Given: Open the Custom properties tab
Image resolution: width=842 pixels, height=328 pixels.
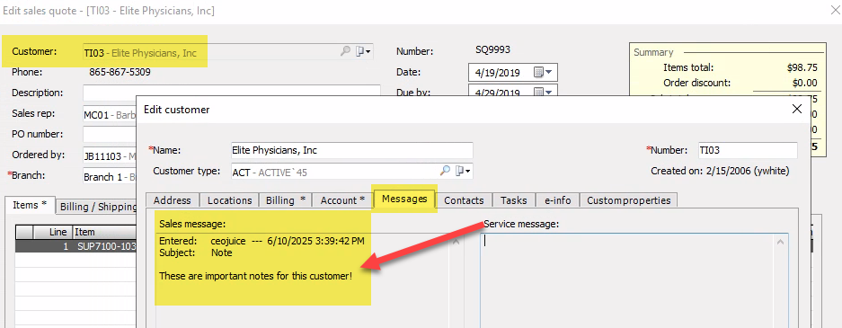Looking at the screenshot, I should coord(629,200).
